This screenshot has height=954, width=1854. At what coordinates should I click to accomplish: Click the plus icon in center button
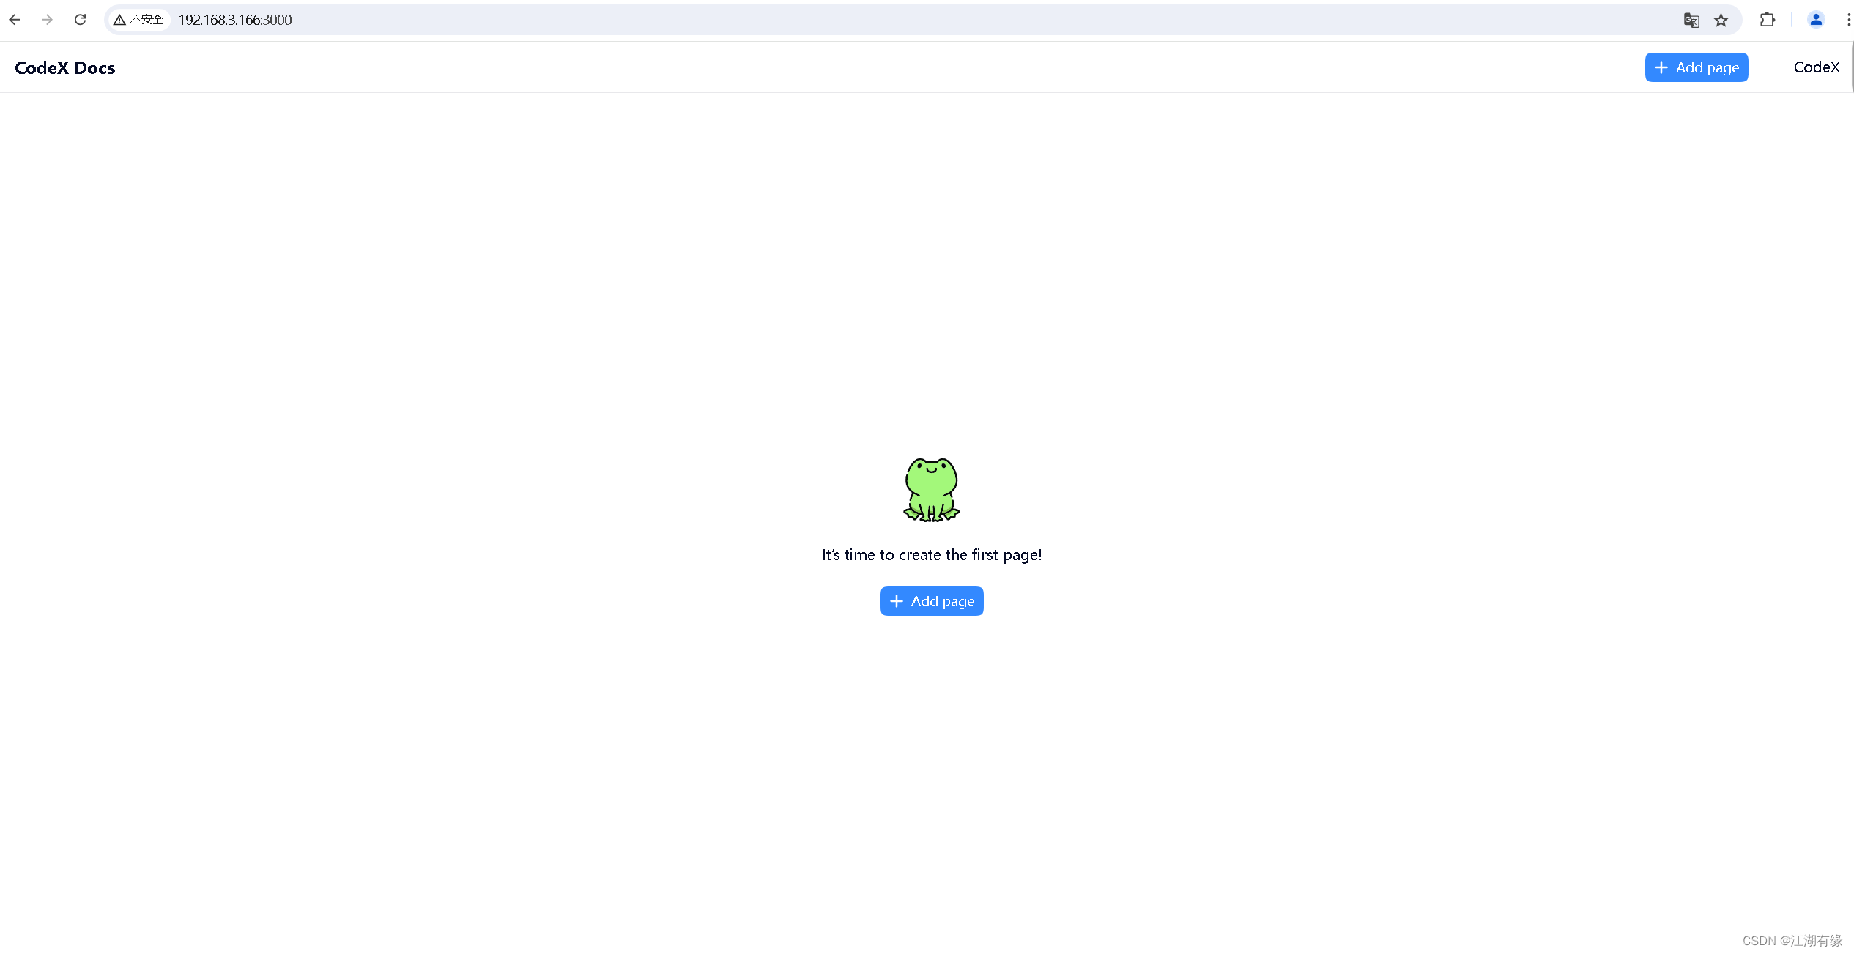(x=897, y=601)
